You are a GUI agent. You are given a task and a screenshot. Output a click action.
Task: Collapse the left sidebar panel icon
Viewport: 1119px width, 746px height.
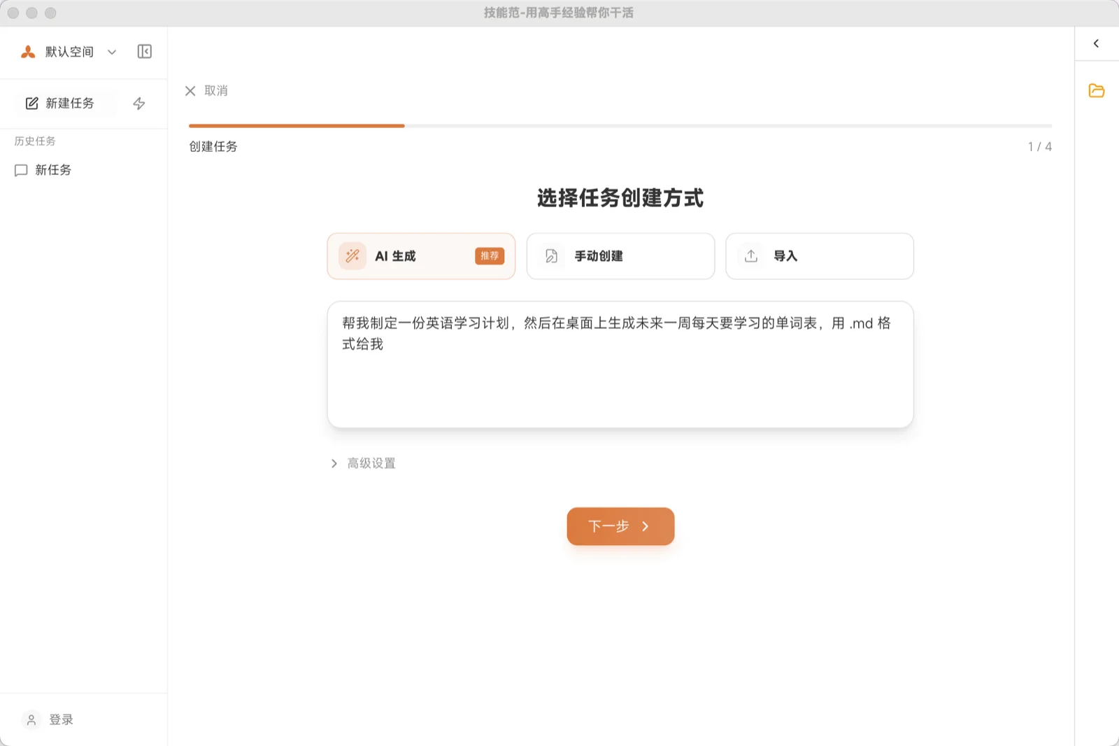[145, 52]
